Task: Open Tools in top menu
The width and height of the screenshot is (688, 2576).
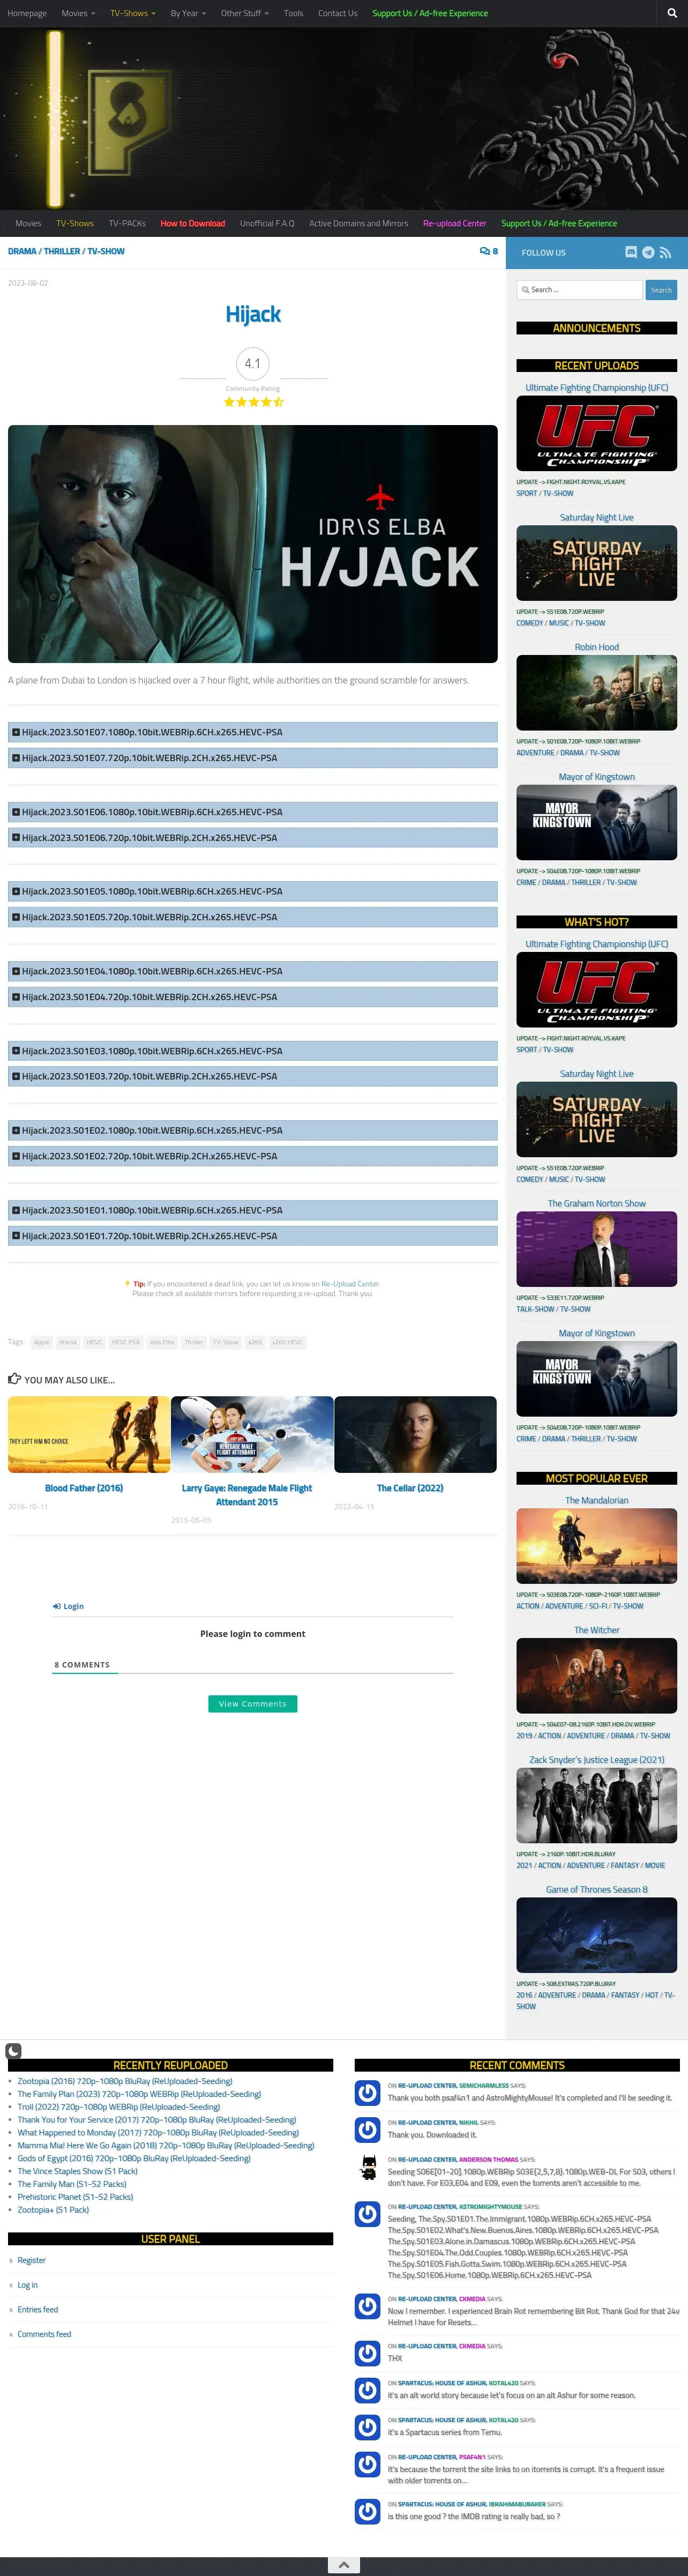Action: 293,13
